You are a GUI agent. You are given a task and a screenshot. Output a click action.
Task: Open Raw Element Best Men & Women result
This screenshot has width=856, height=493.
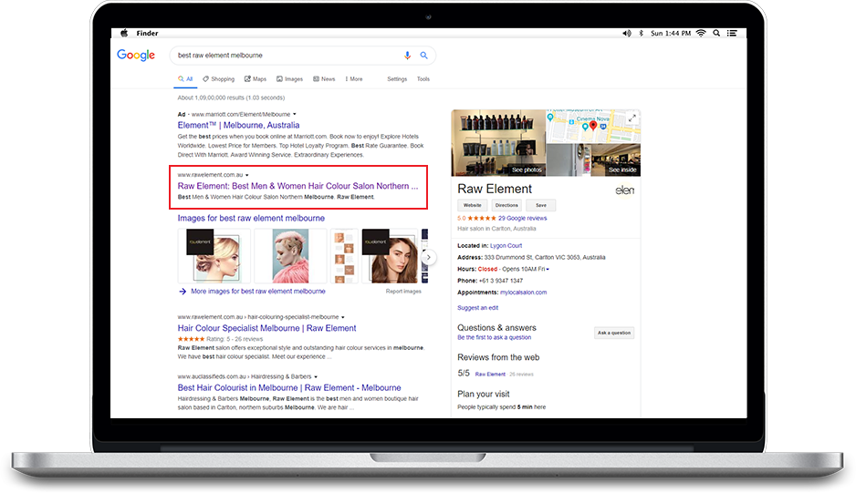[298, 186]
